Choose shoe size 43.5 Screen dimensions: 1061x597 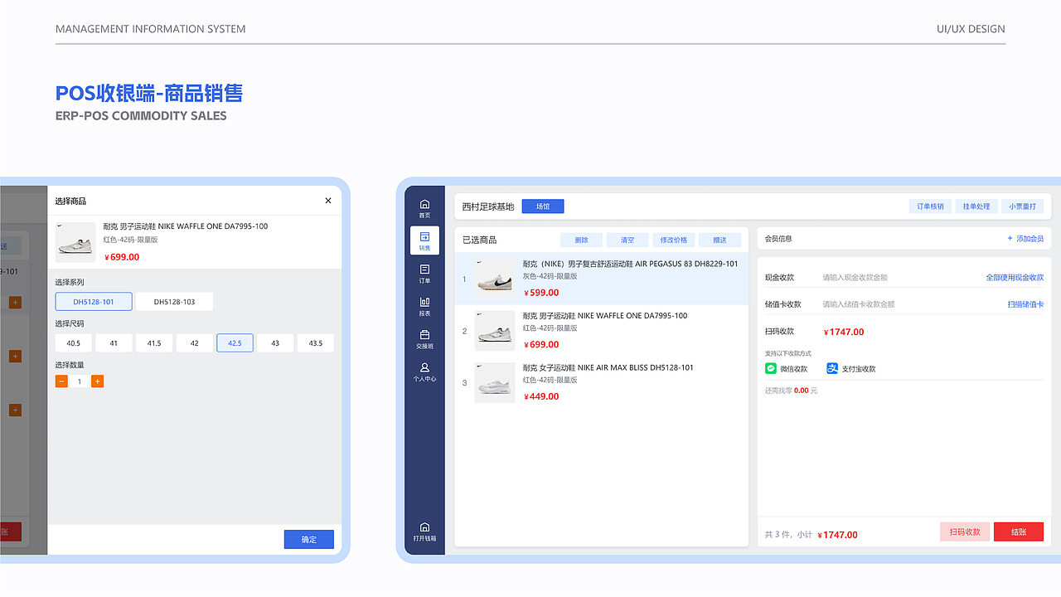[x=316, y=342]
